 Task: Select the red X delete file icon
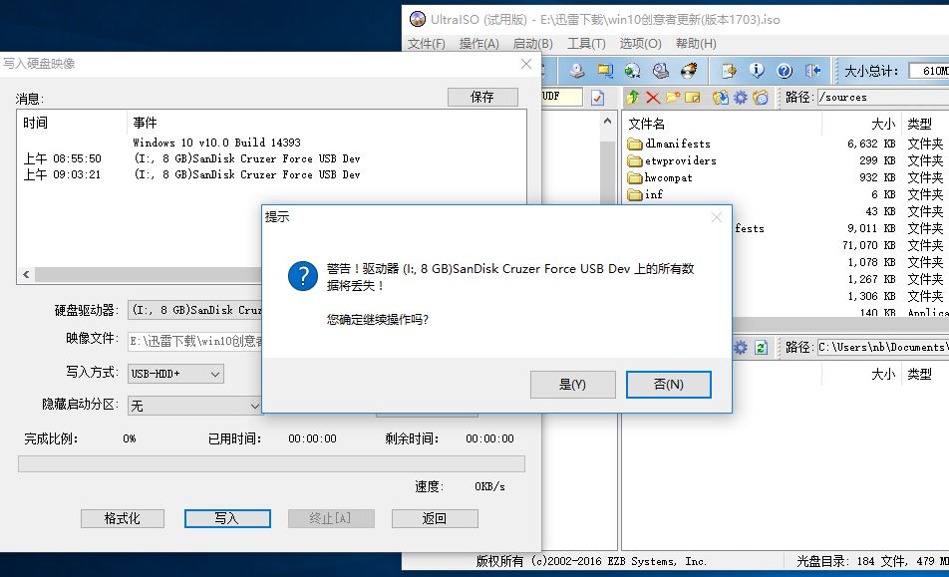click(x=653, y=97)
